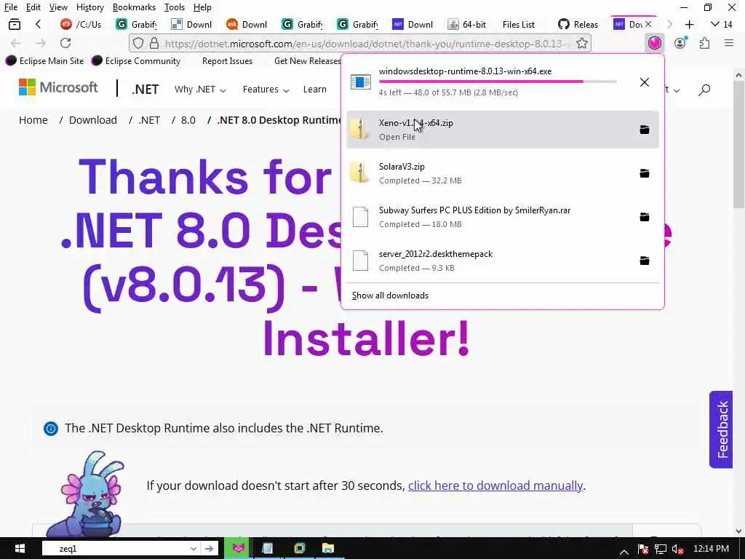This screenshot has height=559, width=745.
Task: Open File Explorer from taskbar
Action: 328,549
